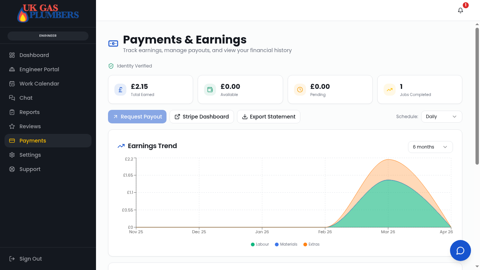Screen dimensions: 480x270
Task: Toggle the Extras series in chart legend
Action: click(x=312, y=244)
